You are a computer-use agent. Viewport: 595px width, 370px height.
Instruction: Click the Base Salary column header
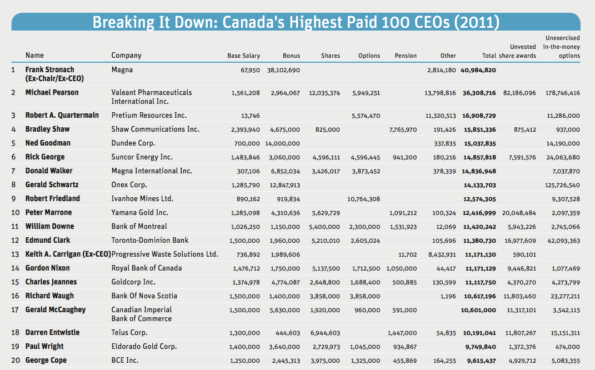(x=244, y=56)
